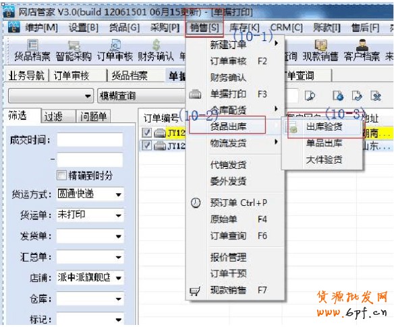The image size is (394, 327).
Task: Click printer icon in the second JY12 order row
Action: (x=160, y=145)
